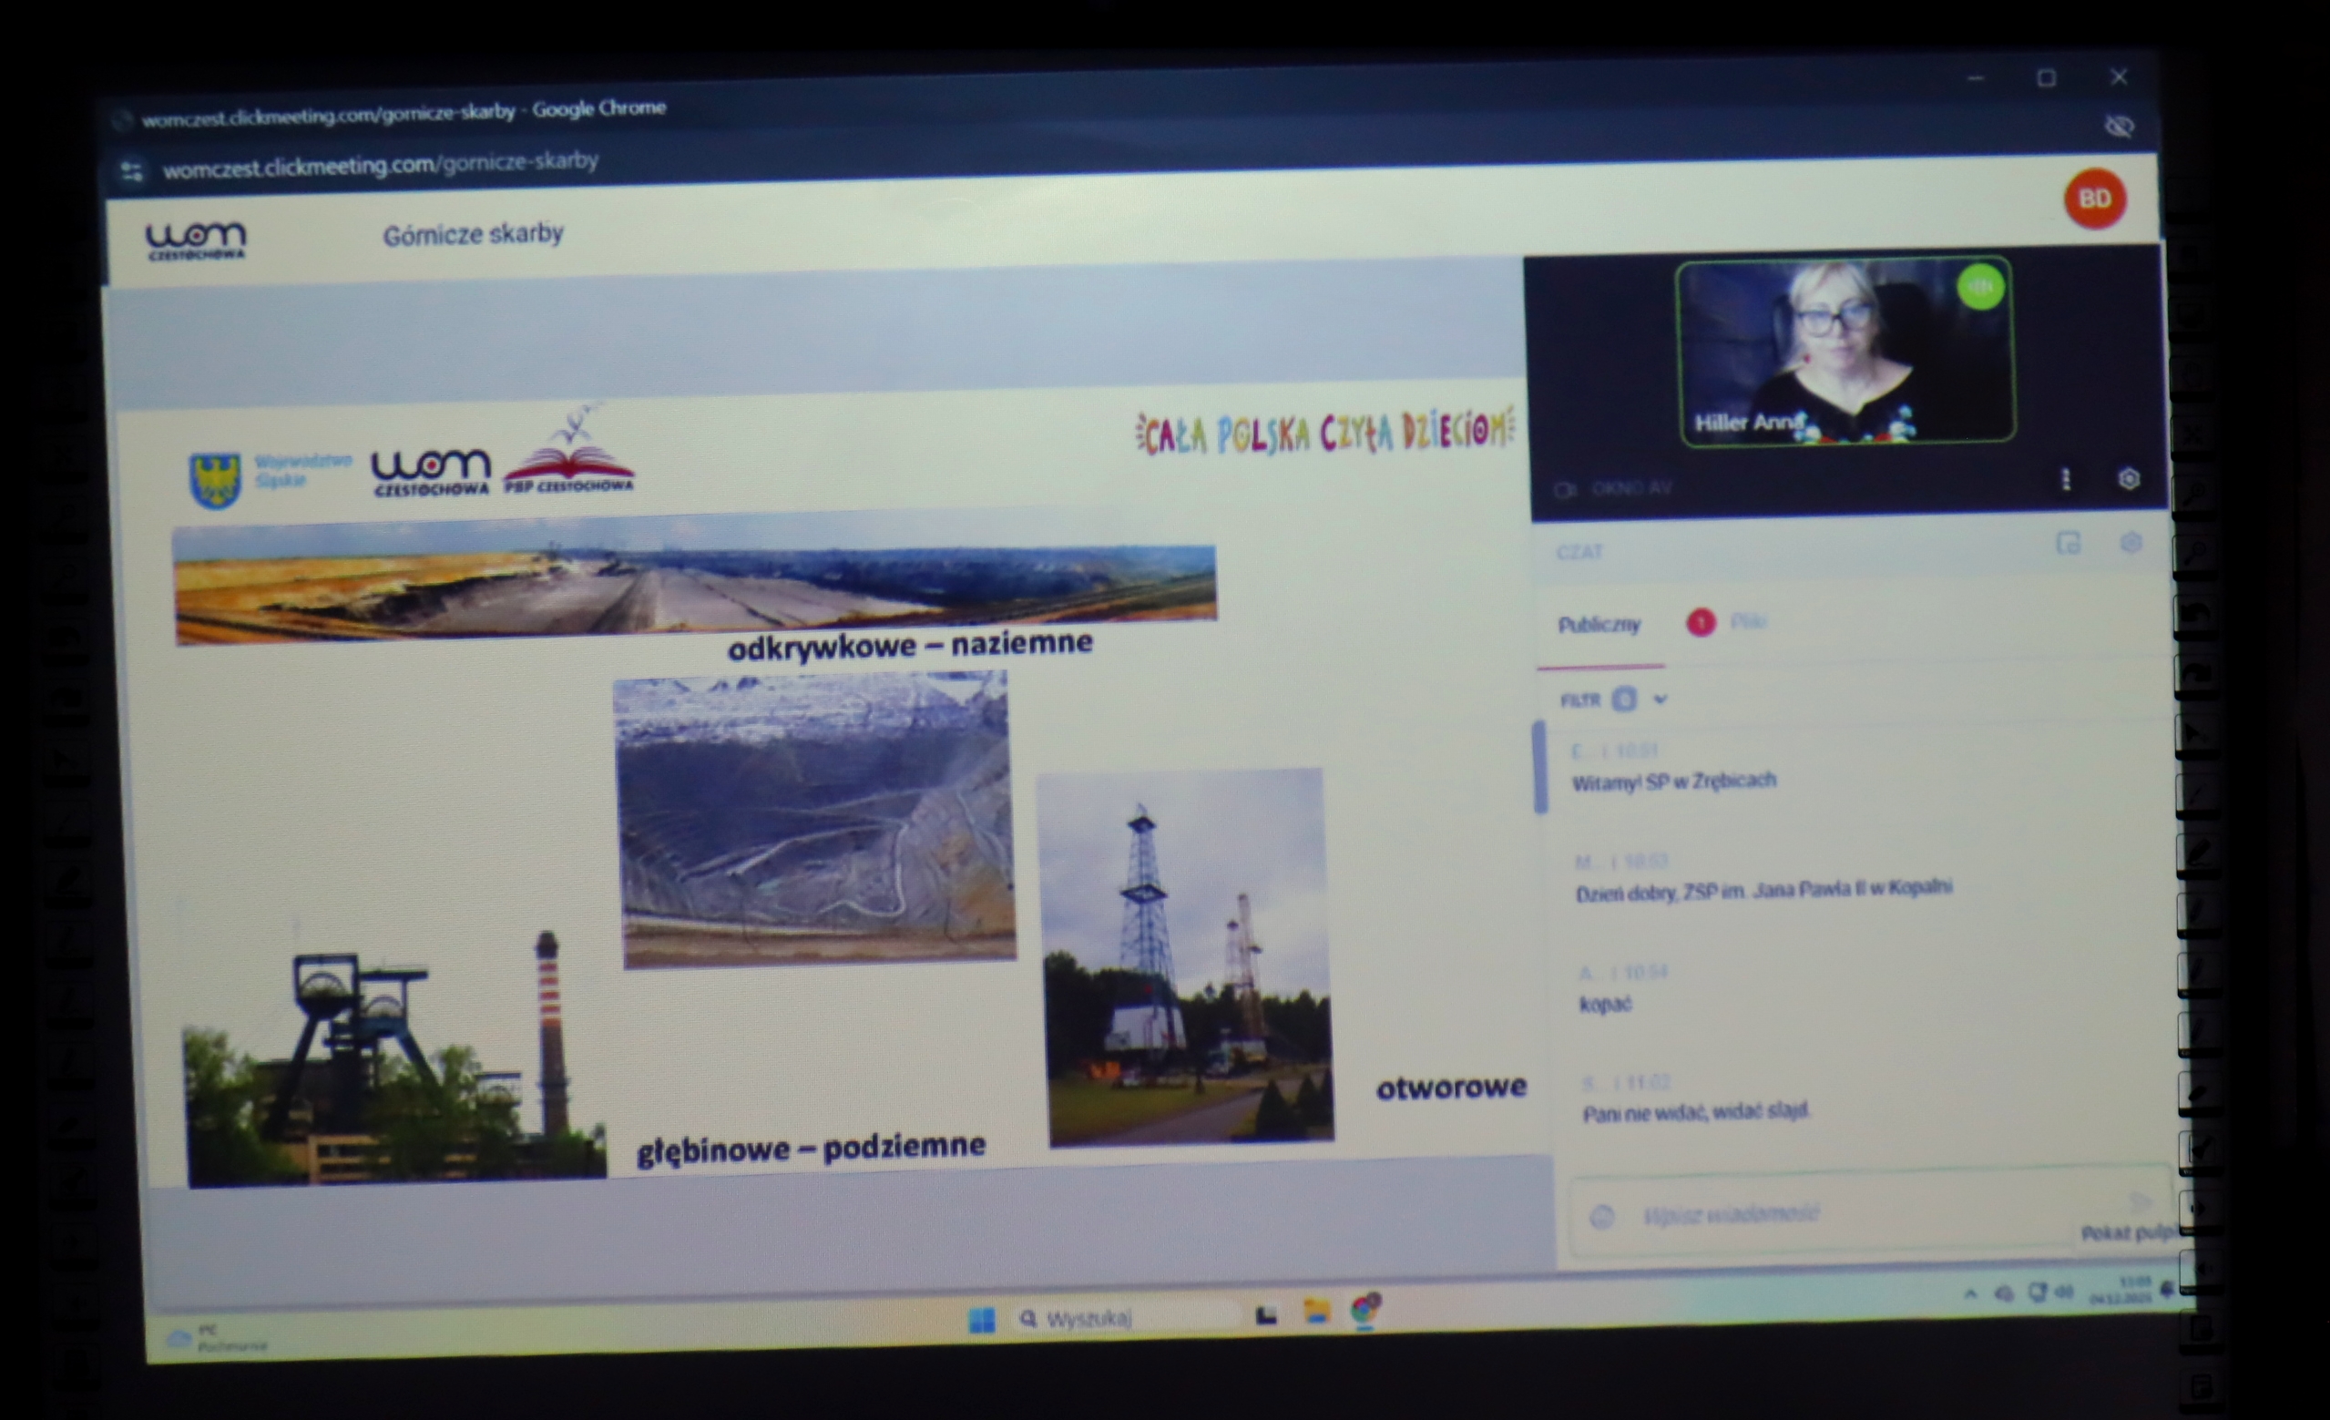Toggle the crossed-eye visibility icon
Image resolution: width=2330 pixels, height=1420 pixels.
(x=2119, y=126)
